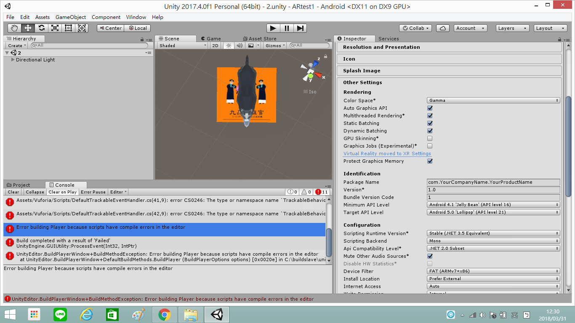Open the Color Space dropdown

point(493,101)
